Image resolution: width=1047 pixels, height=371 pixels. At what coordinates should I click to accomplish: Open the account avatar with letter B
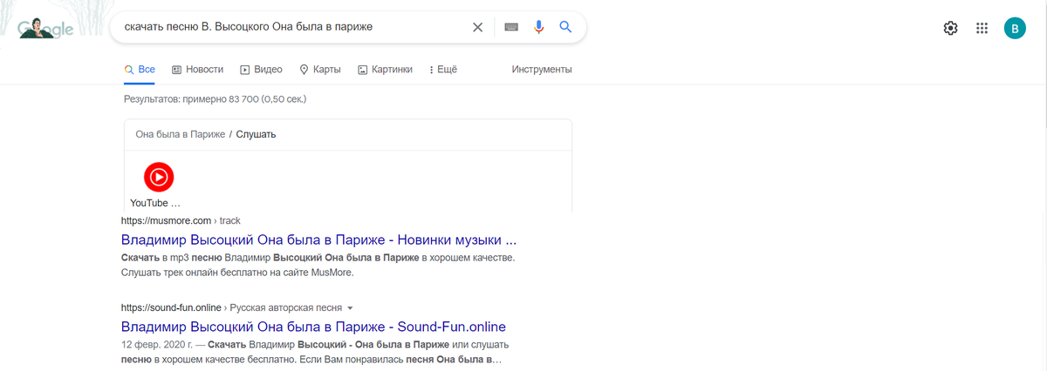click(x=1015, y=28)
